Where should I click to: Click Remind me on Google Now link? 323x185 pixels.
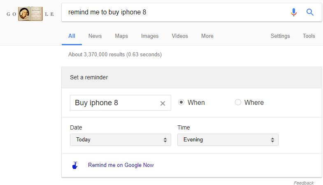[x=121, y=165]
